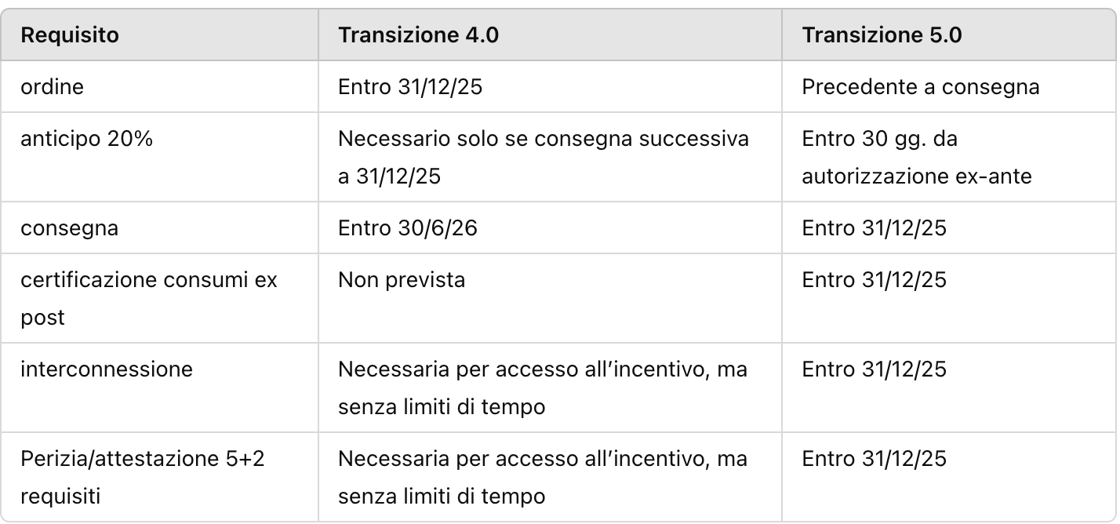Select the "Perizia/attestazione 5+2 requisiti" cell
This screenshot has height=524, width=1120.
click(143, 477)
